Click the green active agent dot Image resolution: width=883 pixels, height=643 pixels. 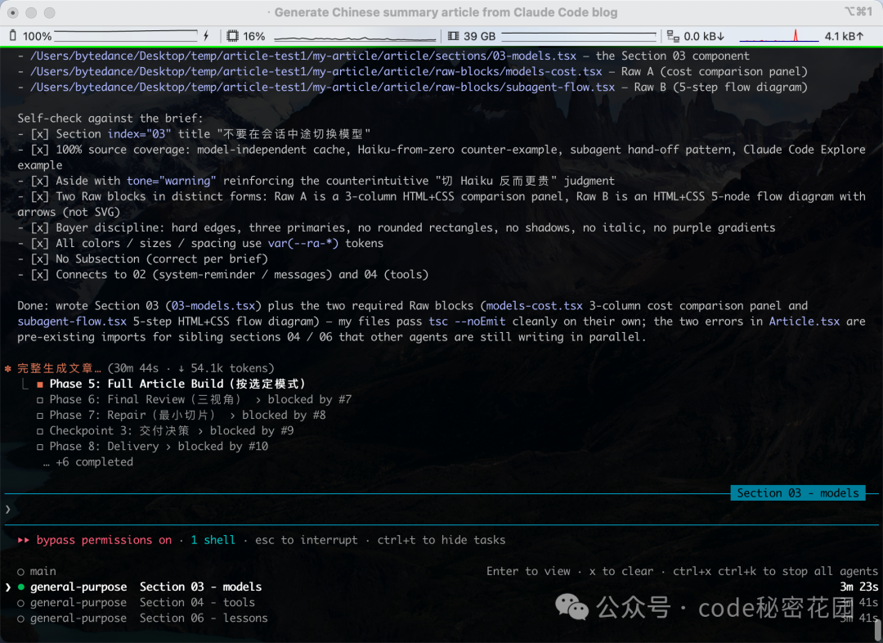(x=20, y=587)
